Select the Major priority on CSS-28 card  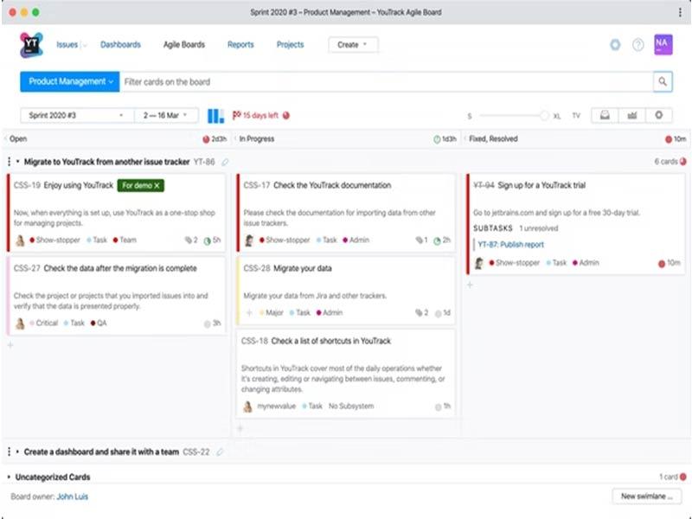(271, 312)
